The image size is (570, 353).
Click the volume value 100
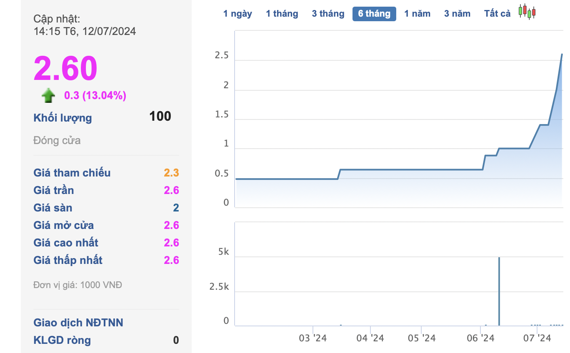(160, 116)
